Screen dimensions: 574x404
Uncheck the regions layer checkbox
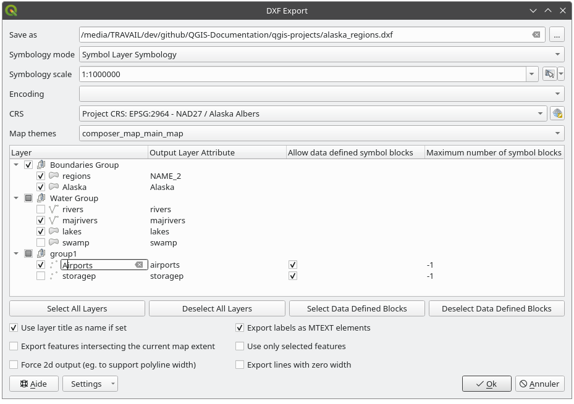41,176
